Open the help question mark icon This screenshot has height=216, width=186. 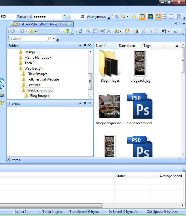tap(179, 17)
